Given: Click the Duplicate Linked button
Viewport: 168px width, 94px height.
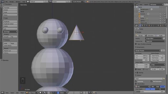Looking at the screenshot, I should click(x=10, y=24).
